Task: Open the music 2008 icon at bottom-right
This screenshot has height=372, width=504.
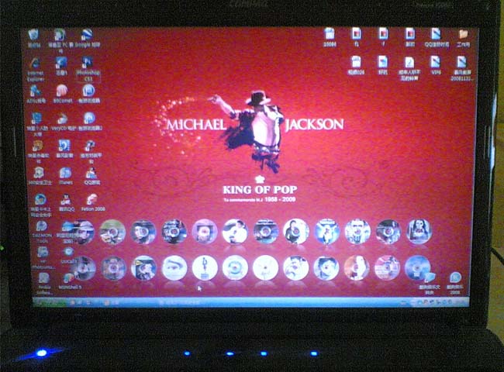Action: point(455,279)
